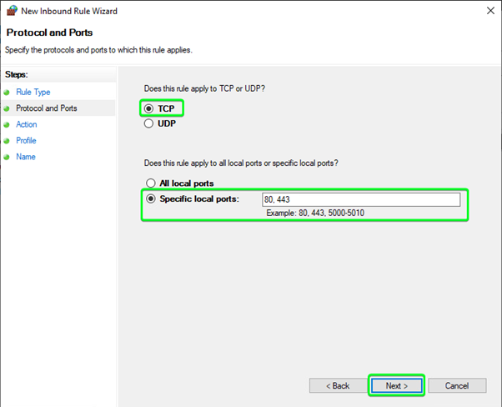Click 'Does this rule apply to TCP or UDP?' text
502x407 pixels.
point(204,88)
